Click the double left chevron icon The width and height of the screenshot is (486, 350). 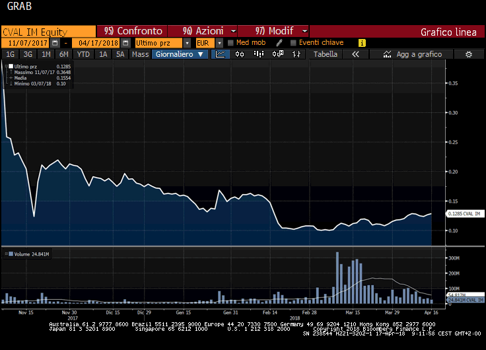click(x=355, y=54)
